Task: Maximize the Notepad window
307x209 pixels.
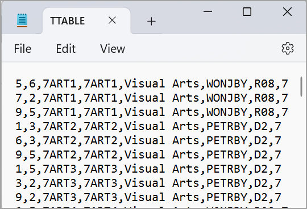Action: tap(247, 11)
